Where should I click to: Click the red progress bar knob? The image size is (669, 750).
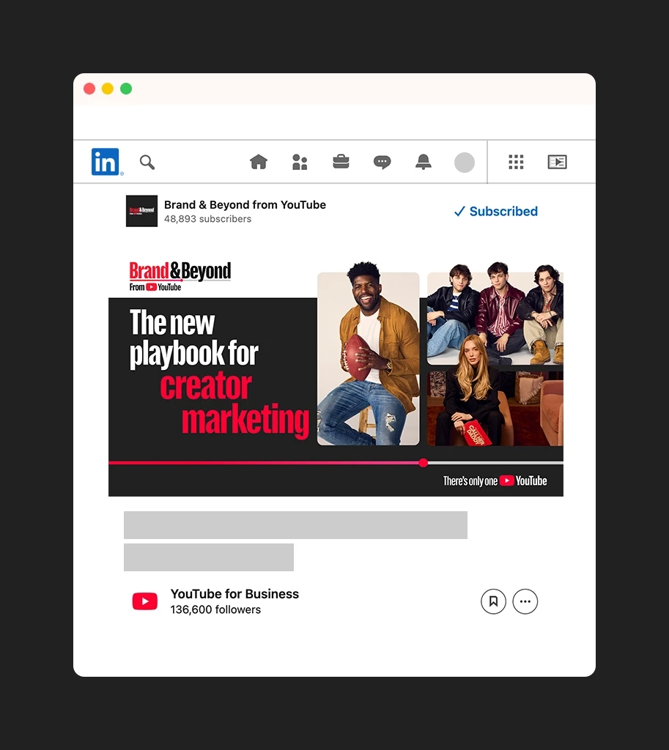click(x=423, y=463)
